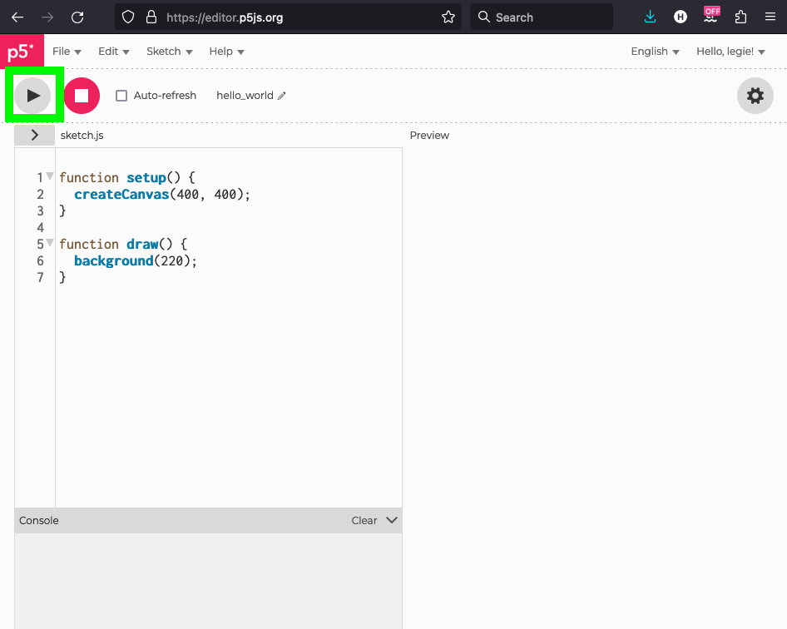Click the p5 logo icon
The height and width of the screenshot is (629, 787).
pyautogui.click(x=20, y=52)
